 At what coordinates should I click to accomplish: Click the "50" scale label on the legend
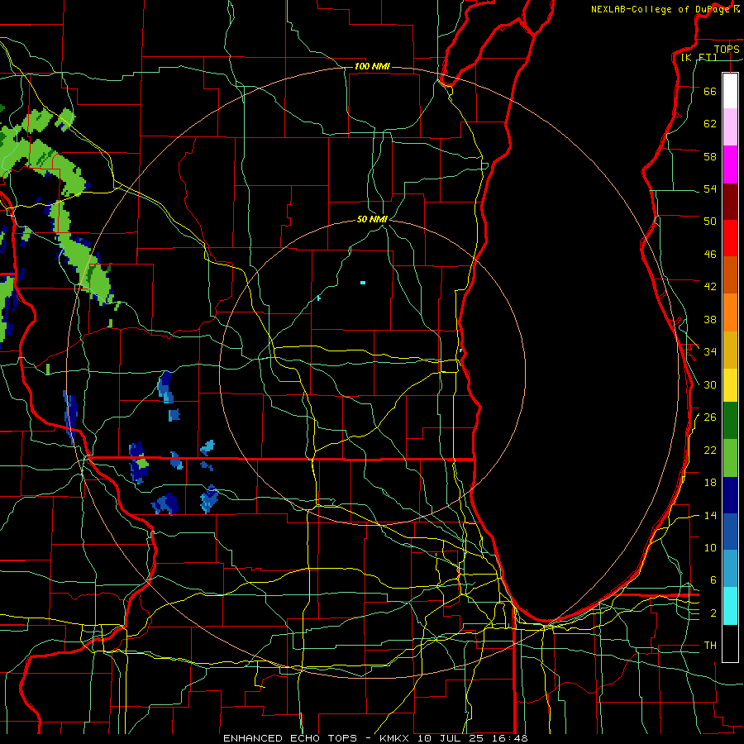point(710,221)
